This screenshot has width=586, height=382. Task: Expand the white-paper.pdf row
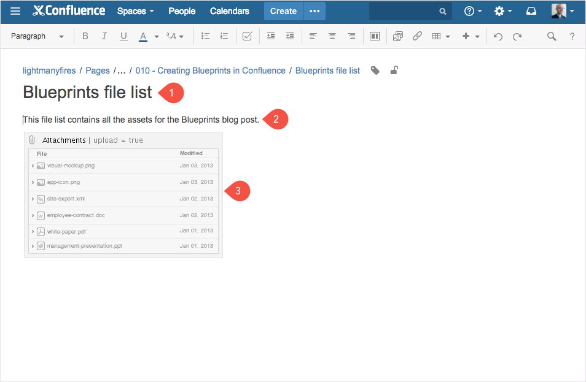pos(33,232)
